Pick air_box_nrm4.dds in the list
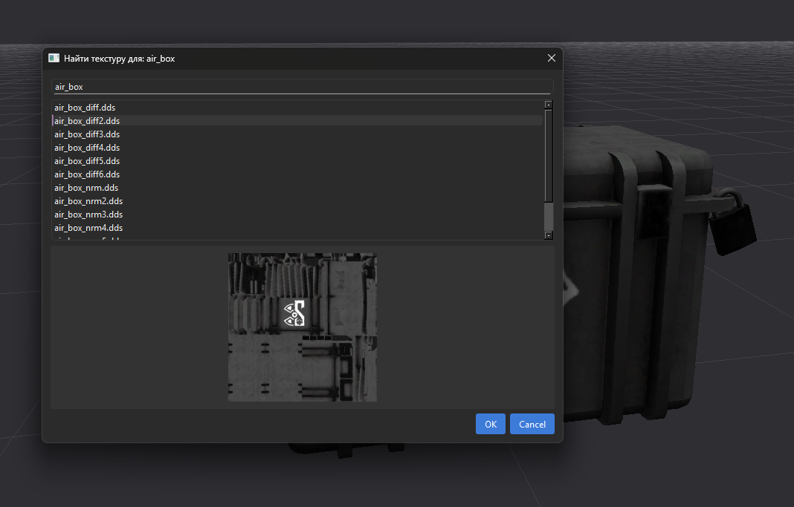Screen dimensions: 794x507 coord(88,228)
